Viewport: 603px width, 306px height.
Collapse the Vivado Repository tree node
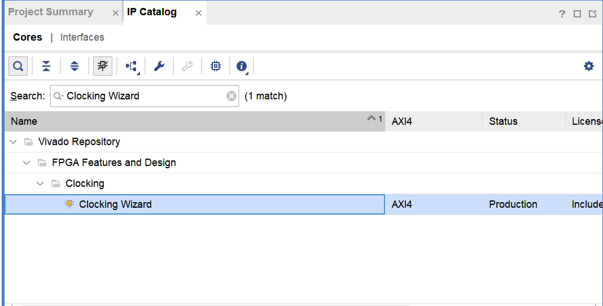(13, 142)
